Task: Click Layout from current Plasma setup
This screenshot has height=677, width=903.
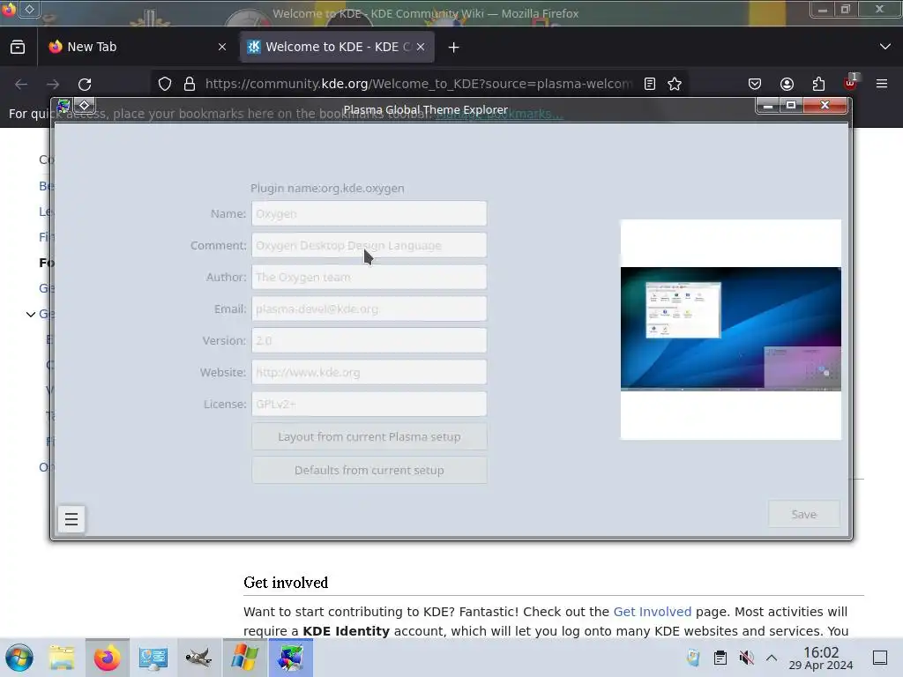Action: click(369, 437)
